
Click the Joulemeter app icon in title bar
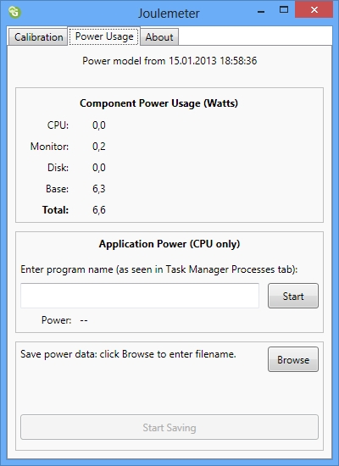(14, 13)
